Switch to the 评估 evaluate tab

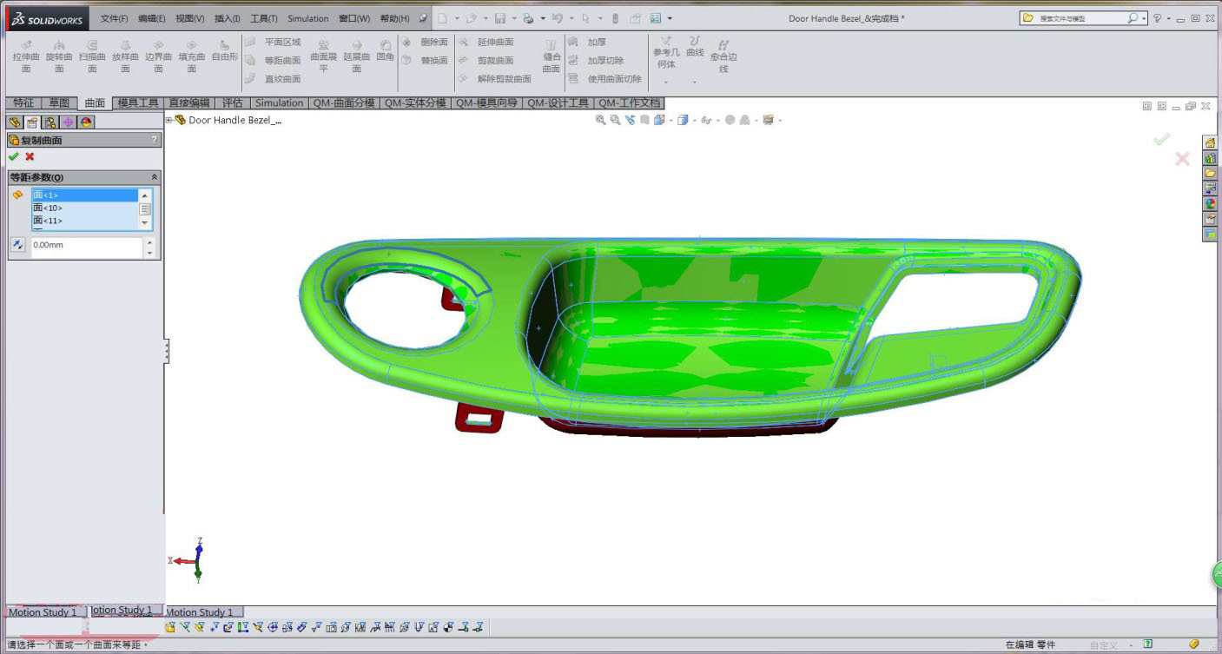232,102
